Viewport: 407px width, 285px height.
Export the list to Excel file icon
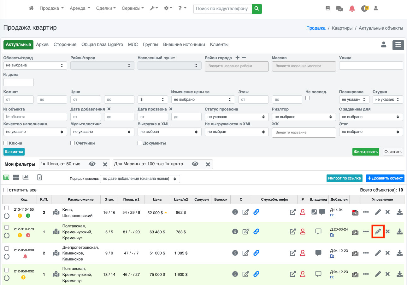pyautogui.click(x=40, y=178)
